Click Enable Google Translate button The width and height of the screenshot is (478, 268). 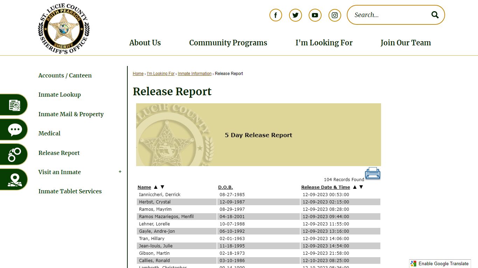click(440, 264)
